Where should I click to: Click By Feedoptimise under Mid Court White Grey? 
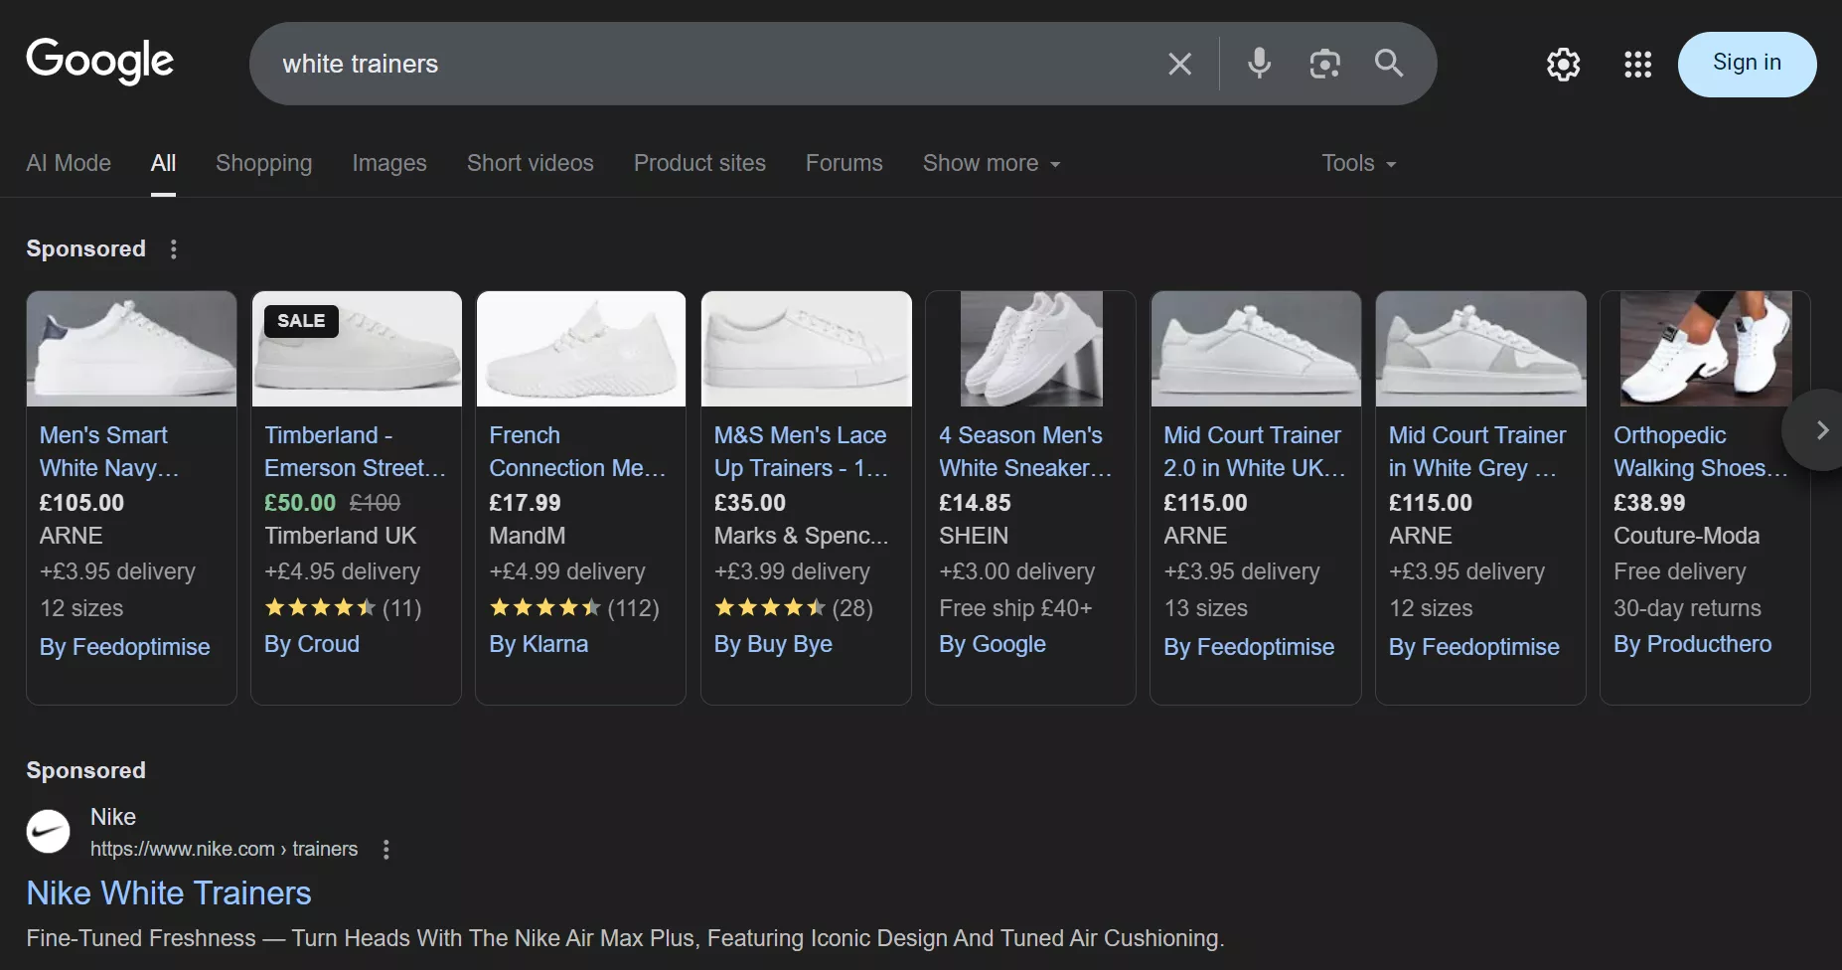pos(1473,647)
